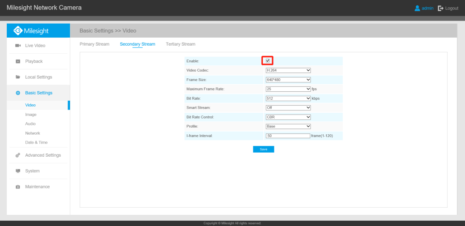This screenshot has height=226, width=465.
Task: Collapse the Basic Settings menu
Action: coord(38,93)
